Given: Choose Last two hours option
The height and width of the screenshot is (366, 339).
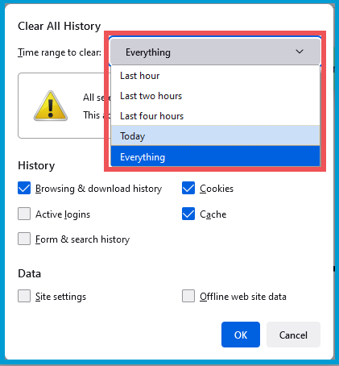Looking at the screenshot, I should (x=215, y=96).
